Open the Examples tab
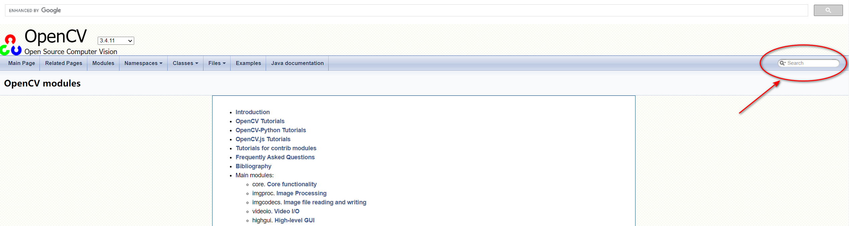 click(x=248, y=63)
